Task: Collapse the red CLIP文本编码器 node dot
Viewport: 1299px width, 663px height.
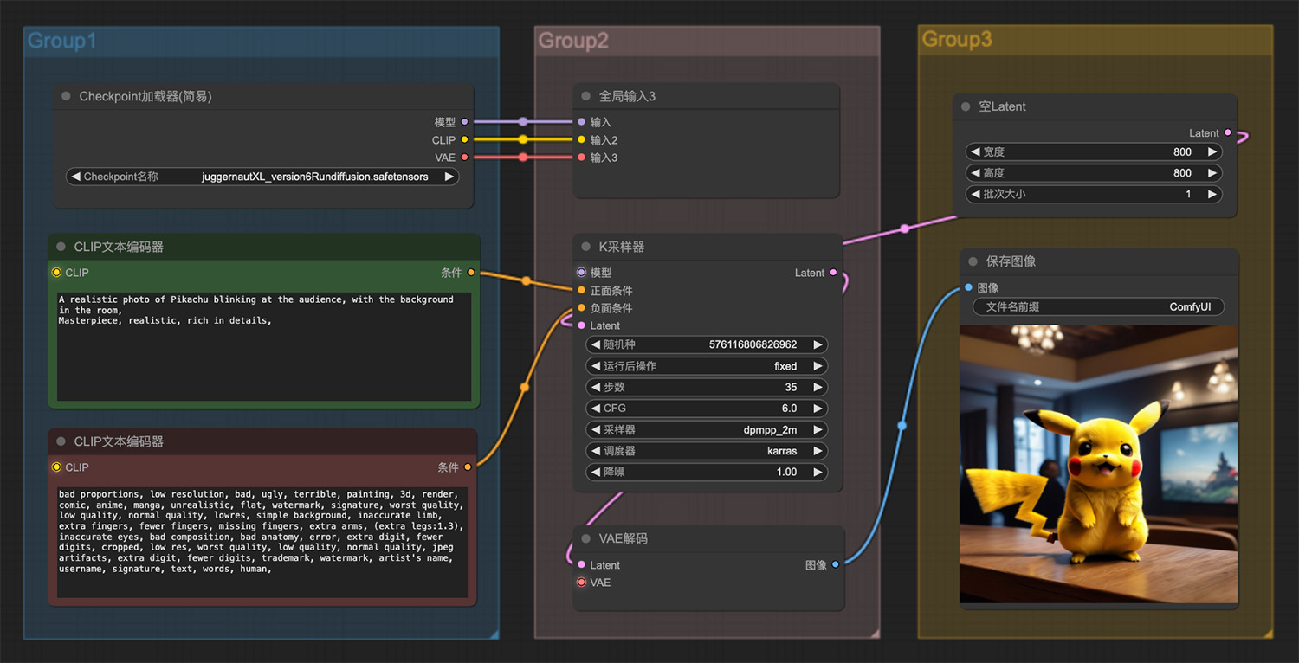Action: point(61,441)
